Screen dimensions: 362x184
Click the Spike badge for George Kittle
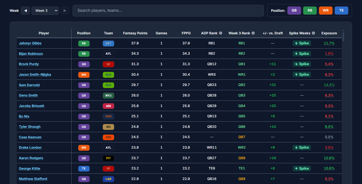(302, 168)
